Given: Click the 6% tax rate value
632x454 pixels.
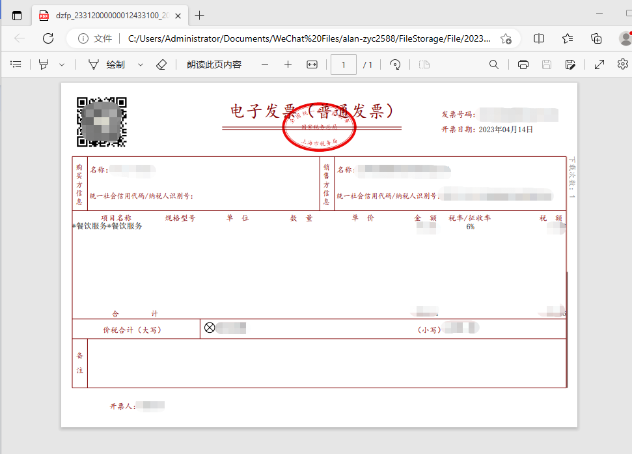Looking at the screenshot, I should click(471, 227).
